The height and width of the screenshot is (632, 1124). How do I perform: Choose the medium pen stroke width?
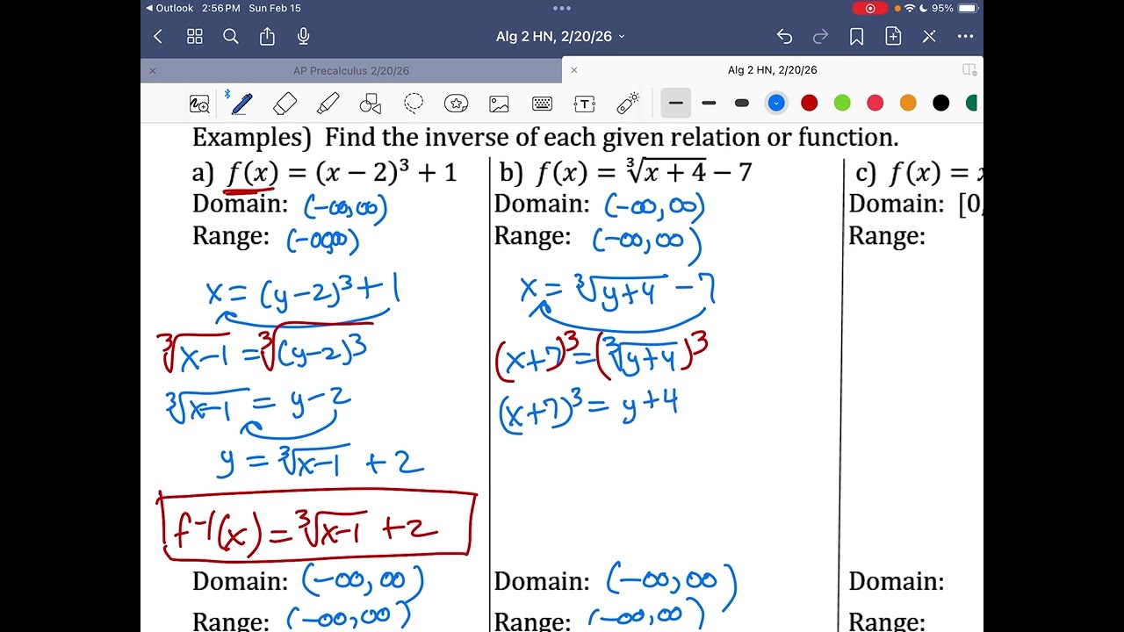tap(709, 104)
